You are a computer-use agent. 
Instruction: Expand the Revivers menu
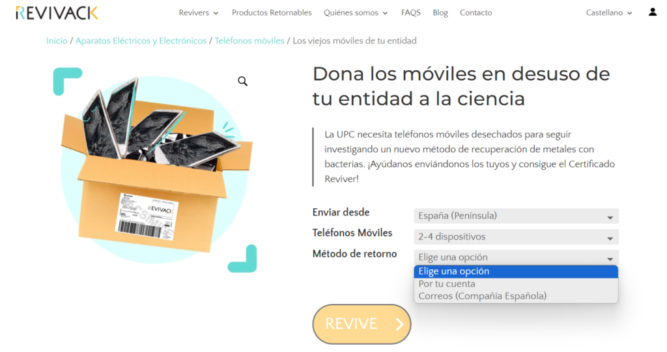pyautogui.click(x=198, y=13)
